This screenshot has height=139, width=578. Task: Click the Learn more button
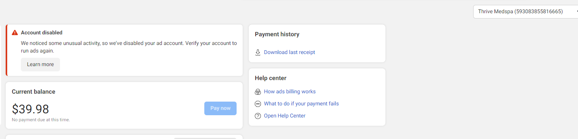[40, 65]
